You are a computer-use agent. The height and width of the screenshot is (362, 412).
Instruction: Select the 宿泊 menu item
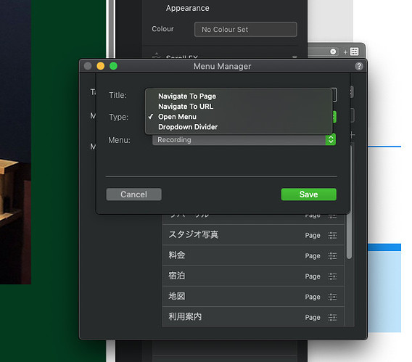(x=253, y=276)
